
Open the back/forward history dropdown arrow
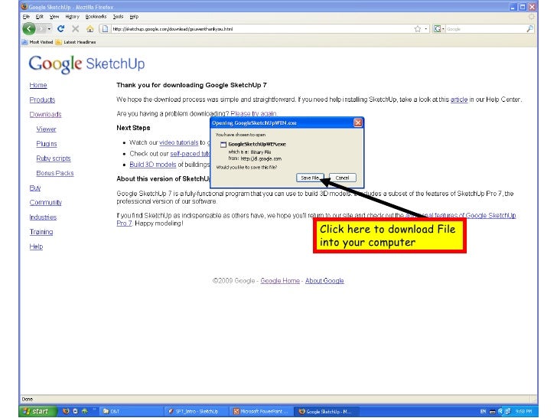pyautogui.click(x=49, y=29)
